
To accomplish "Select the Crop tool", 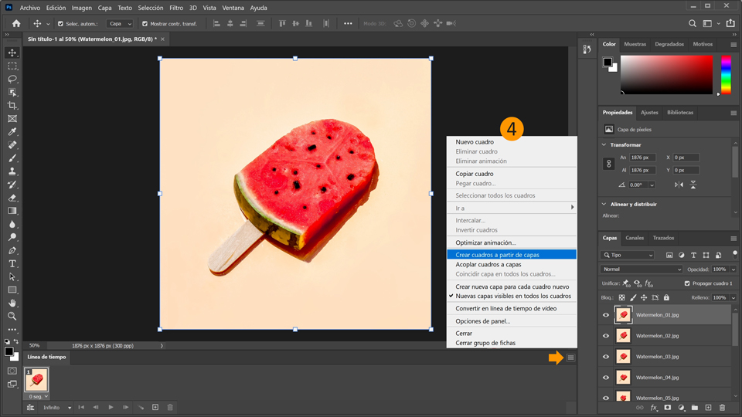I will tap(12, 106).
